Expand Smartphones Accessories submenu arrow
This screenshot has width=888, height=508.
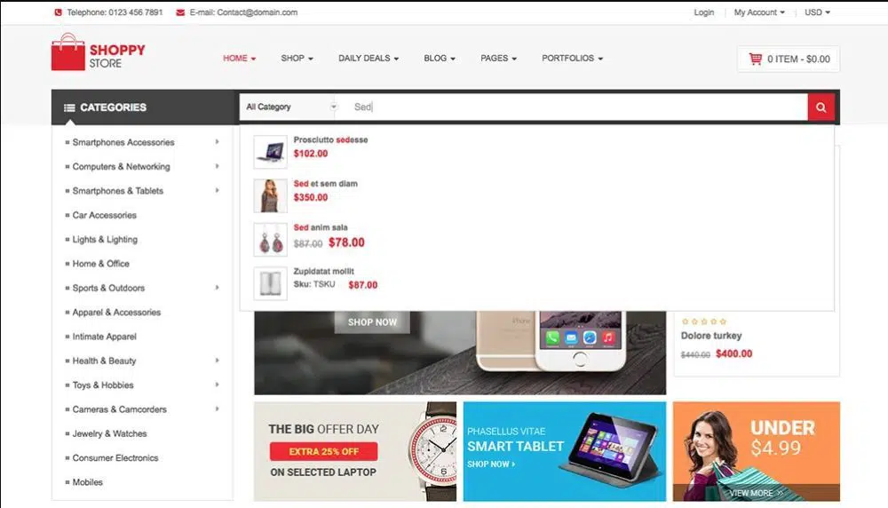point(218,142)
